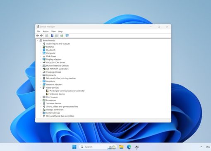Select the 'Other devices' tree label

[x=53, y=88]
